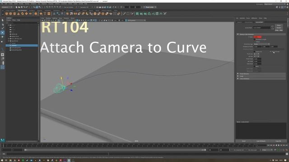
Task: Open the viewport renderer dropdown
Action: (136, 20)
